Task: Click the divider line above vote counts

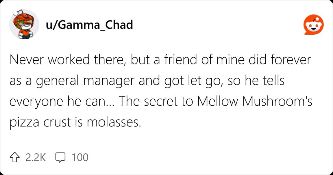Action: [x=166, y=140]
